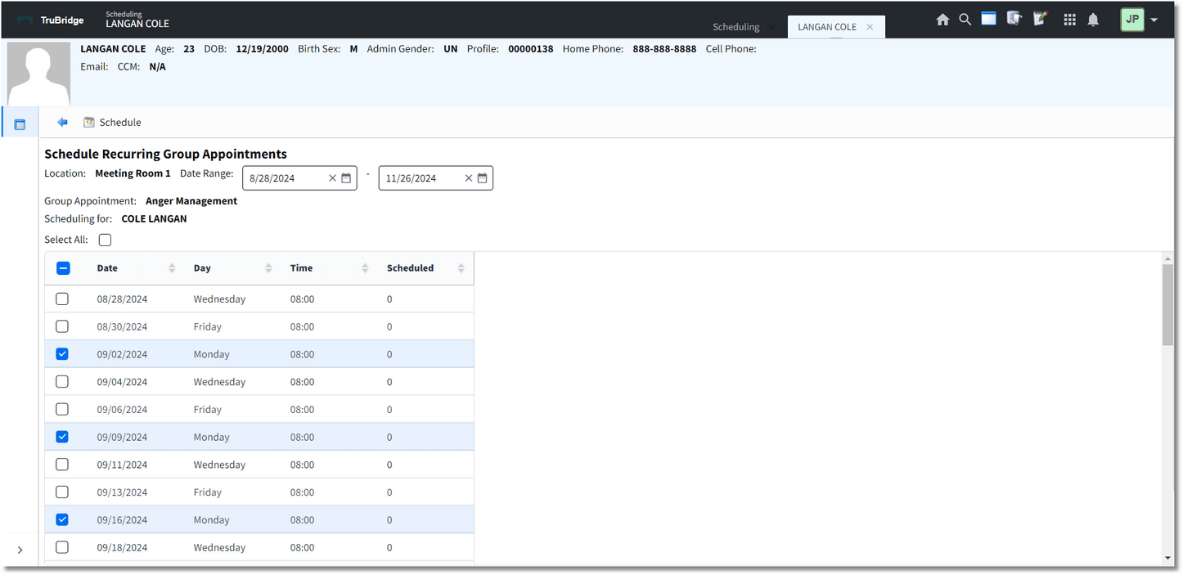The image size is (1183, 575).
Task: Check the 09/13/2024 row checkbox
Action: pyautogui.click(x=62, y=492)
